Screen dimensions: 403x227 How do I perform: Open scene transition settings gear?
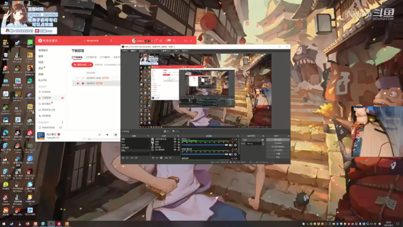pos(262,140)
